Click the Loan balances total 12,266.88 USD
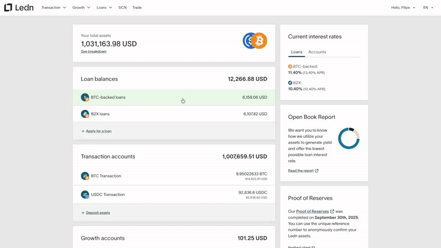Viewport: 441px width, 248px height. click(x=248, y=79)
